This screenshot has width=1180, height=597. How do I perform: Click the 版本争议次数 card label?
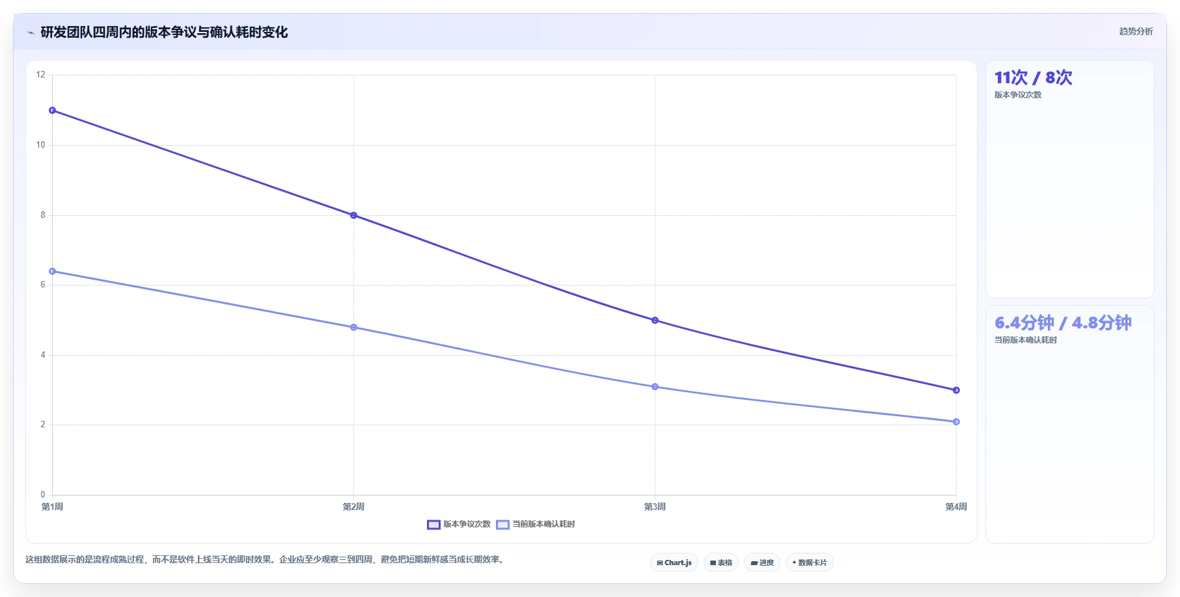coord(1018,95)
